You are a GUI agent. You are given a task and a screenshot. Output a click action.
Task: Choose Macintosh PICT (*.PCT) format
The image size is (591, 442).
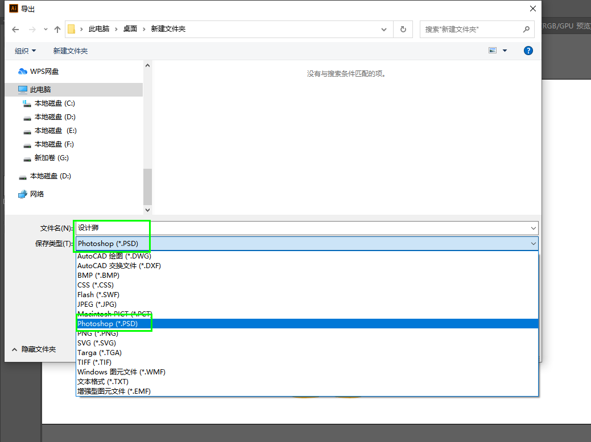(x=307, y=314)
